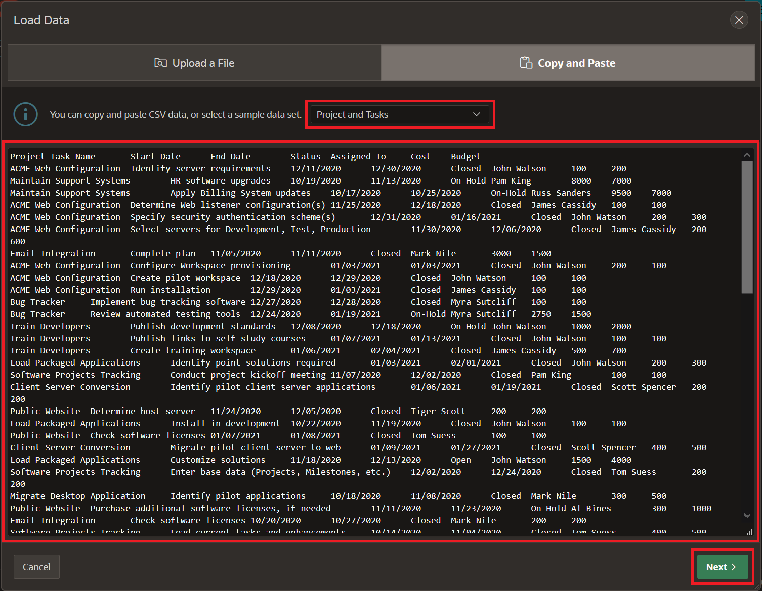Click the Load Data dialog title
The height and width of the screenshot is (591, 762).
point(41,20)
